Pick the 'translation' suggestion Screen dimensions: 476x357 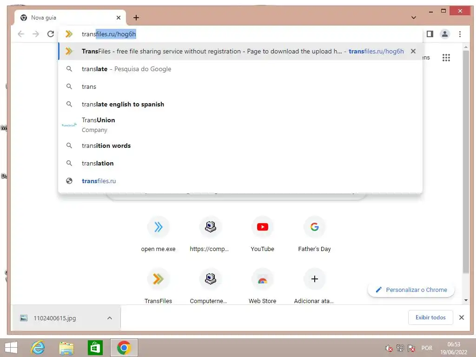[x=240, y=163]
